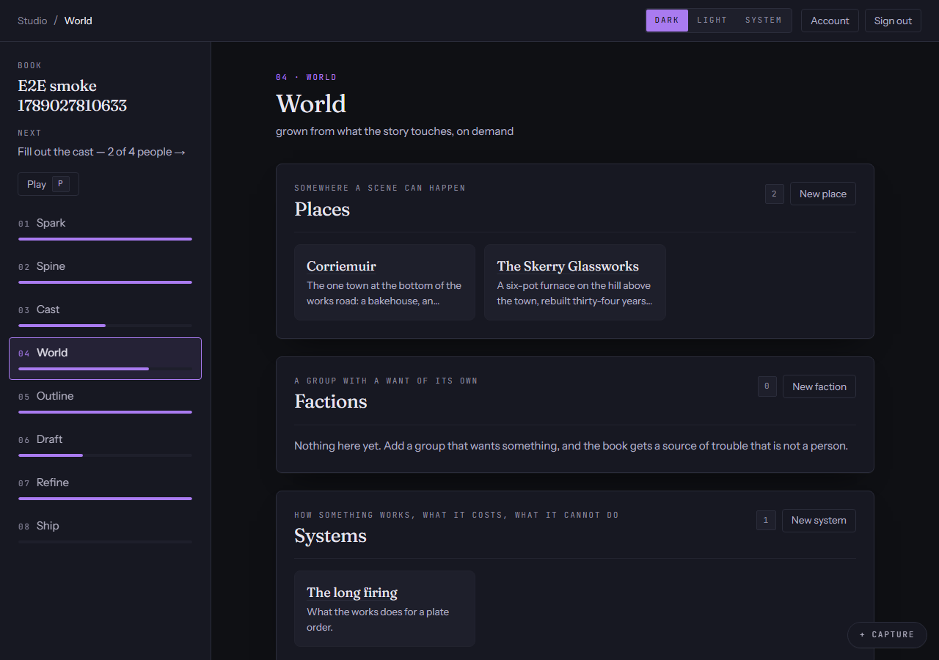Add a New place

pyautogui.click(x=823, y=194)
